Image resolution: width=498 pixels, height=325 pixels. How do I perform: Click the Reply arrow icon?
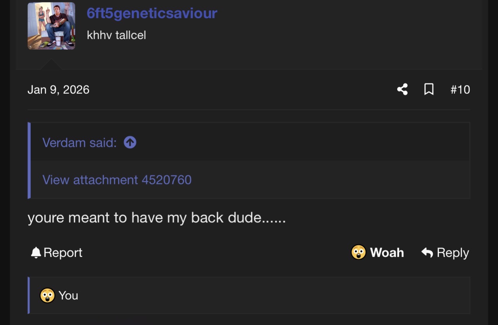tap(427, 253)
